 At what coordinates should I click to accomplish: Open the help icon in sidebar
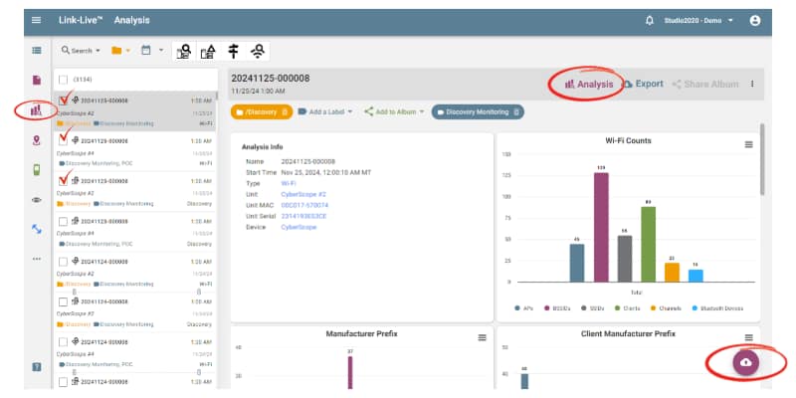pos(37,367)
